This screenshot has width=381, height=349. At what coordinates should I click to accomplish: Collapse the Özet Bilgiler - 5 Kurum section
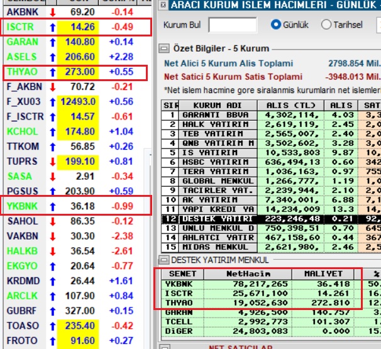tap(163, 48)
